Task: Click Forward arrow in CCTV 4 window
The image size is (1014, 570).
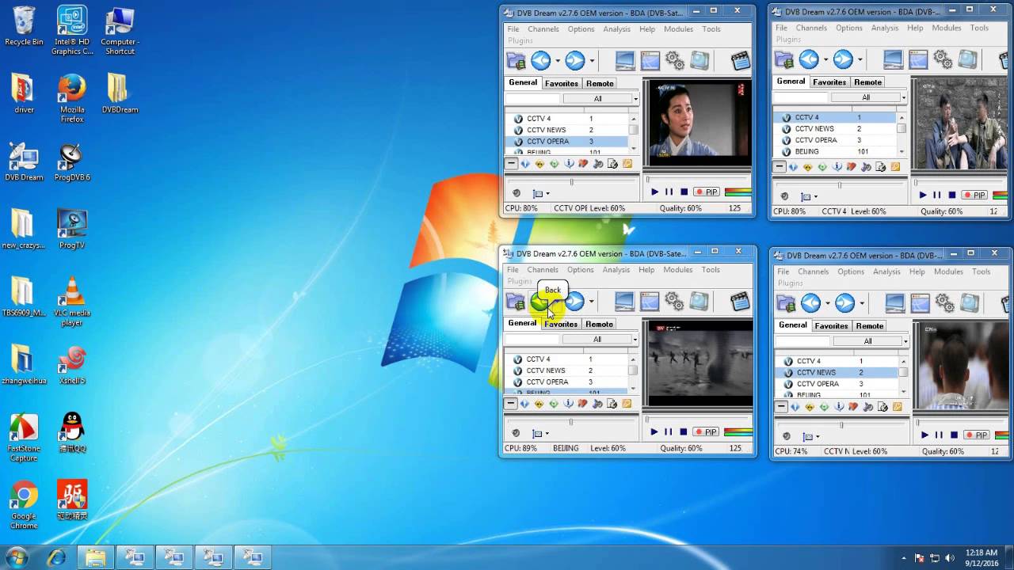Action: point(843,59)
